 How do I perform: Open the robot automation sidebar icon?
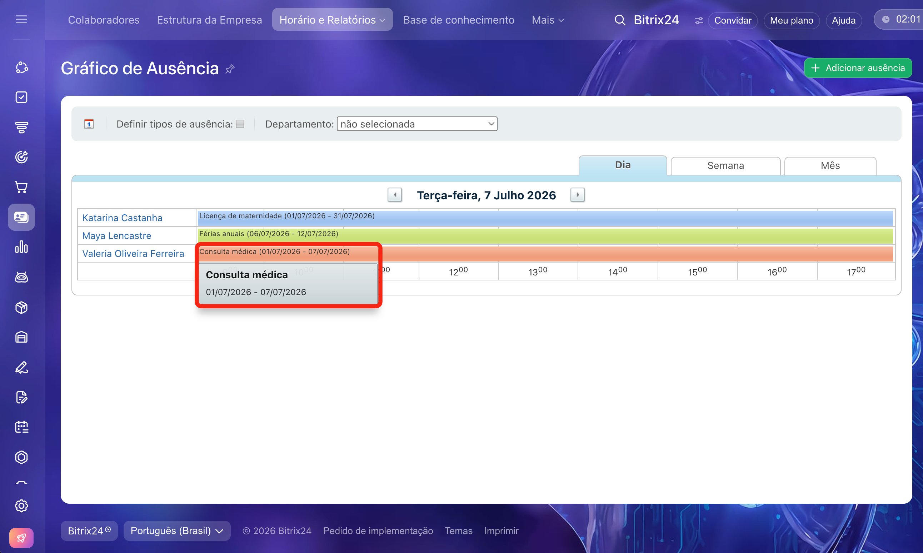coord(21,277)
